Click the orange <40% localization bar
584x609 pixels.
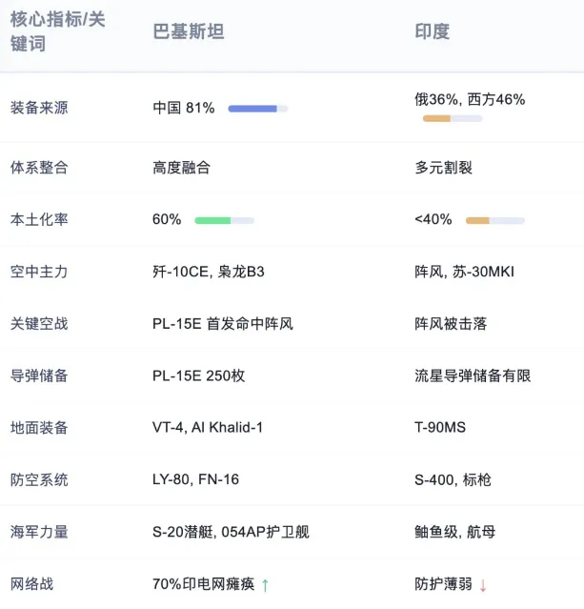point(495,220)
